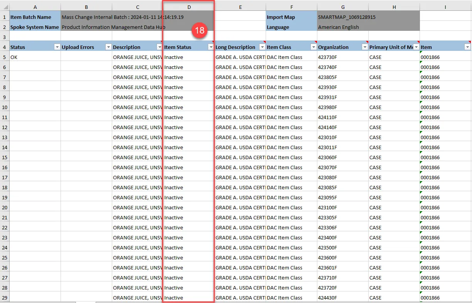
Task: Select column D header
Action: pyautogui.click(x=189, y=7)
